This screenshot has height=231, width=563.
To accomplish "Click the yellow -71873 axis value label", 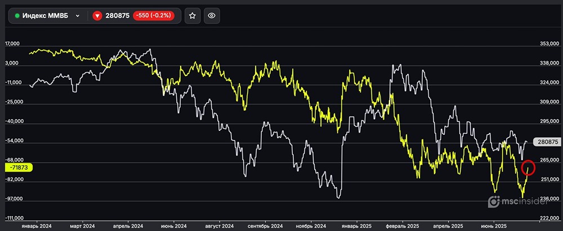I will (x=19, y=167).
